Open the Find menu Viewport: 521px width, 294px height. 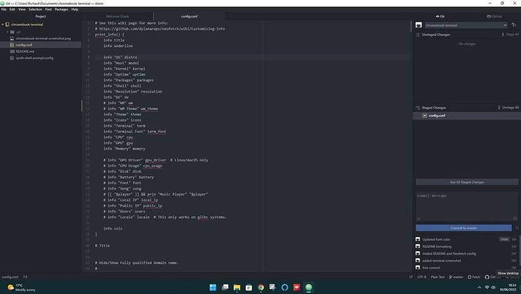tap(49, 9)
